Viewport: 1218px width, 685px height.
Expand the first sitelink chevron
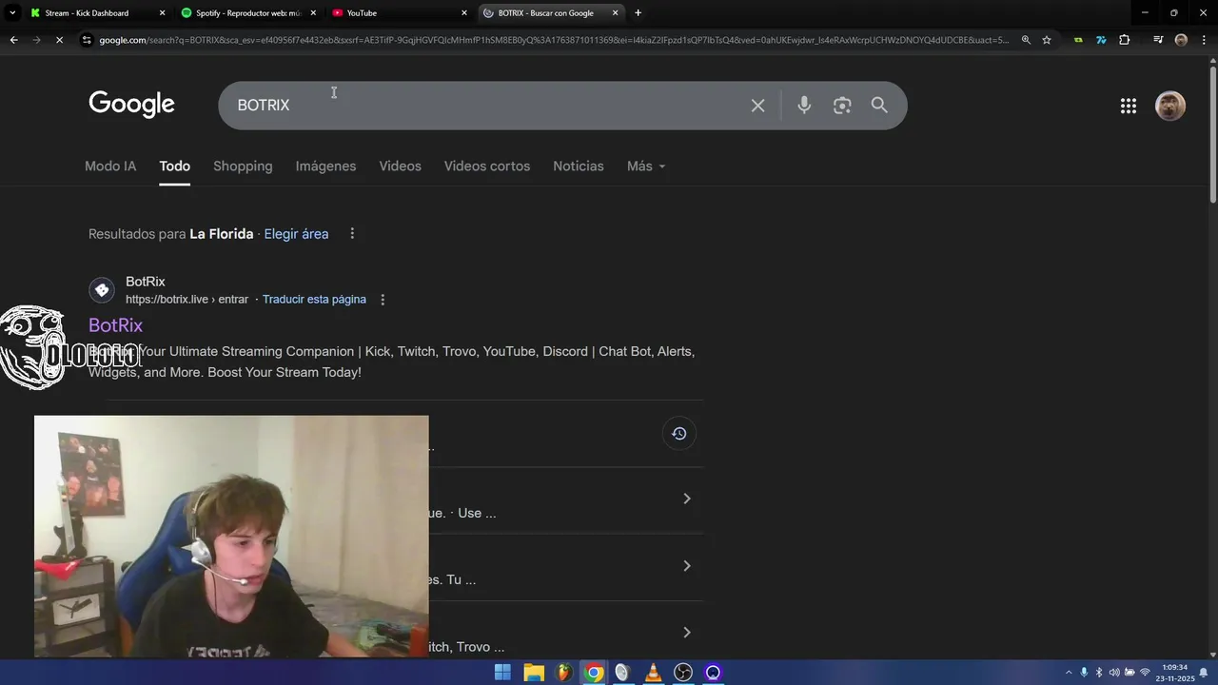click(x=686, y=499)
